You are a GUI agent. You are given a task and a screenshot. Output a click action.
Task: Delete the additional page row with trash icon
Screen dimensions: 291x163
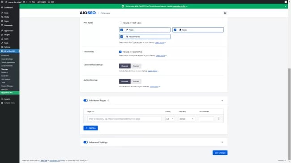tap(218, 119)
